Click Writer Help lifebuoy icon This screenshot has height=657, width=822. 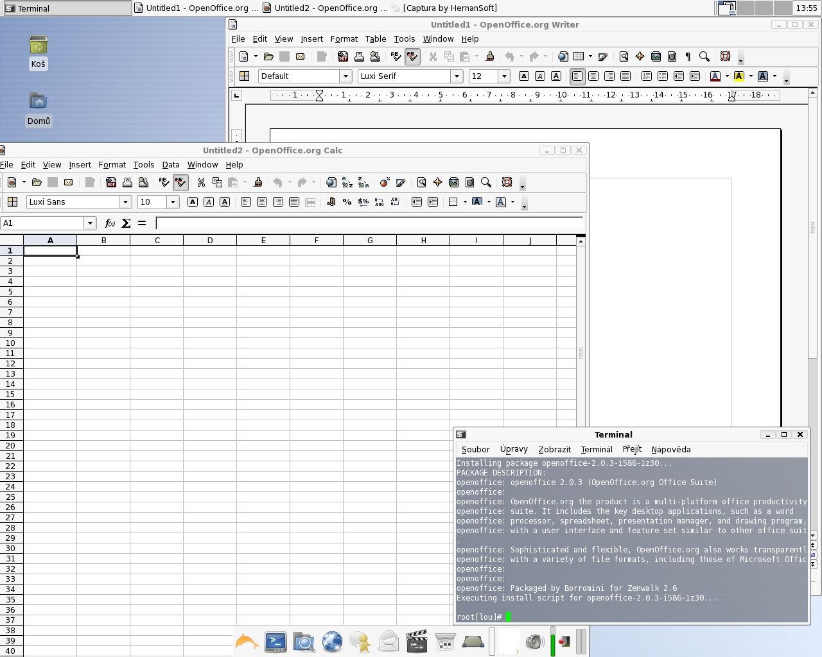click(x=725, y=56)
